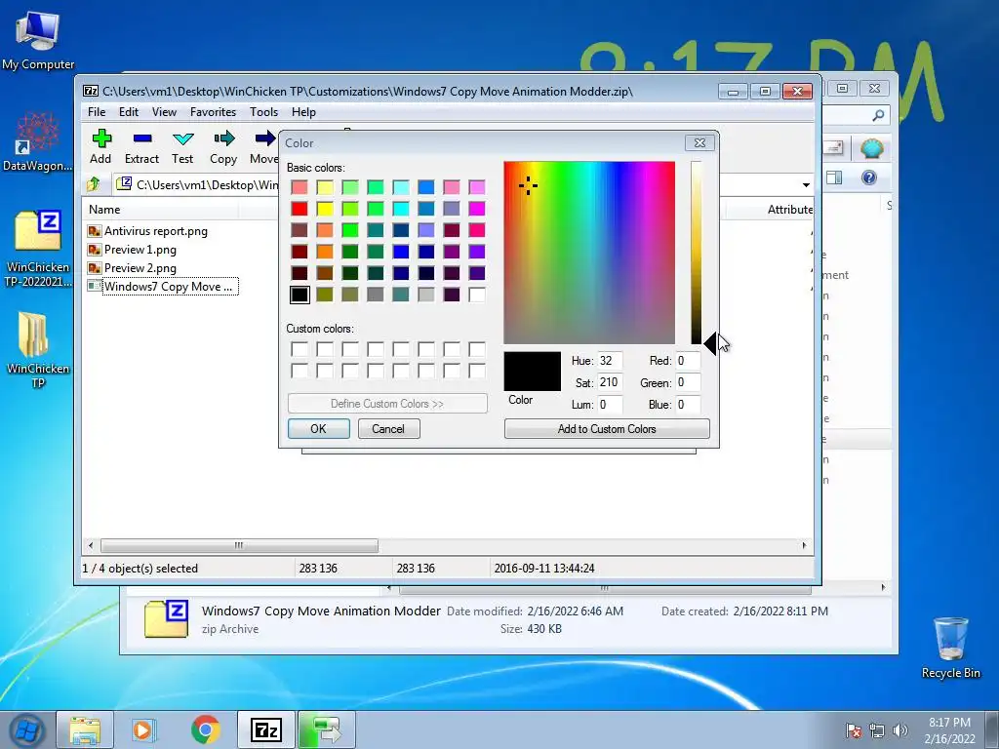Confirm color with OK button

[319, 429]
